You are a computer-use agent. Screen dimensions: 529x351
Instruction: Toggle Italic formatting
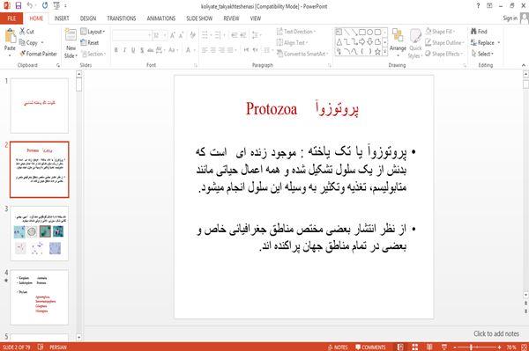(125, 50)
